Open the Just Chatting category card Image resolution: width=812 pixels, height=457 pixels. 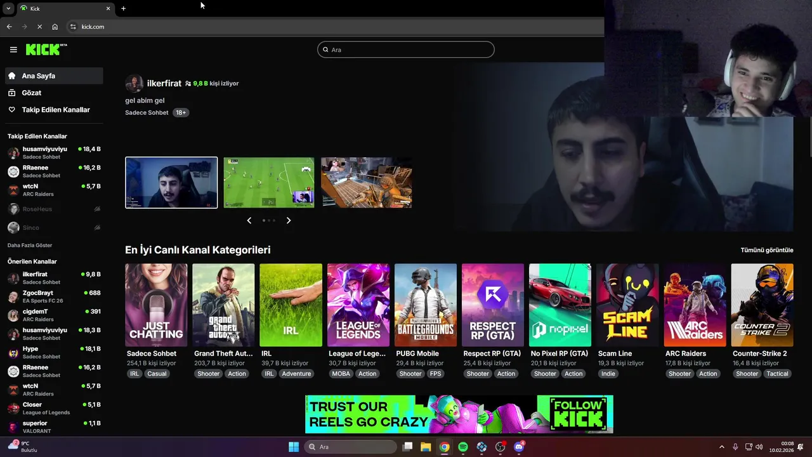tap(156, 305)
